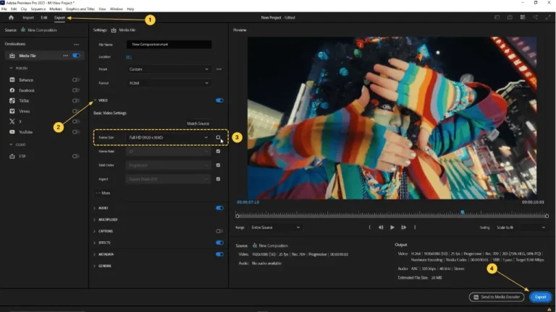Screen dimensions: 556x312
Task: Open the Format H.264 dropdown
Action: click(x=169, y=83)
